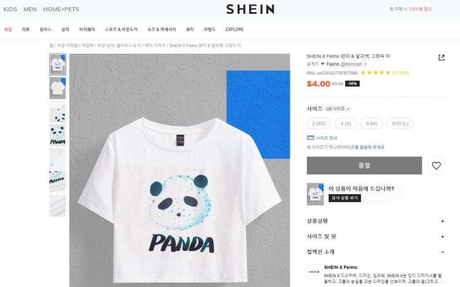Select the PANDA text closeup thumbnail
460x287 pixels.
[57, 135]
